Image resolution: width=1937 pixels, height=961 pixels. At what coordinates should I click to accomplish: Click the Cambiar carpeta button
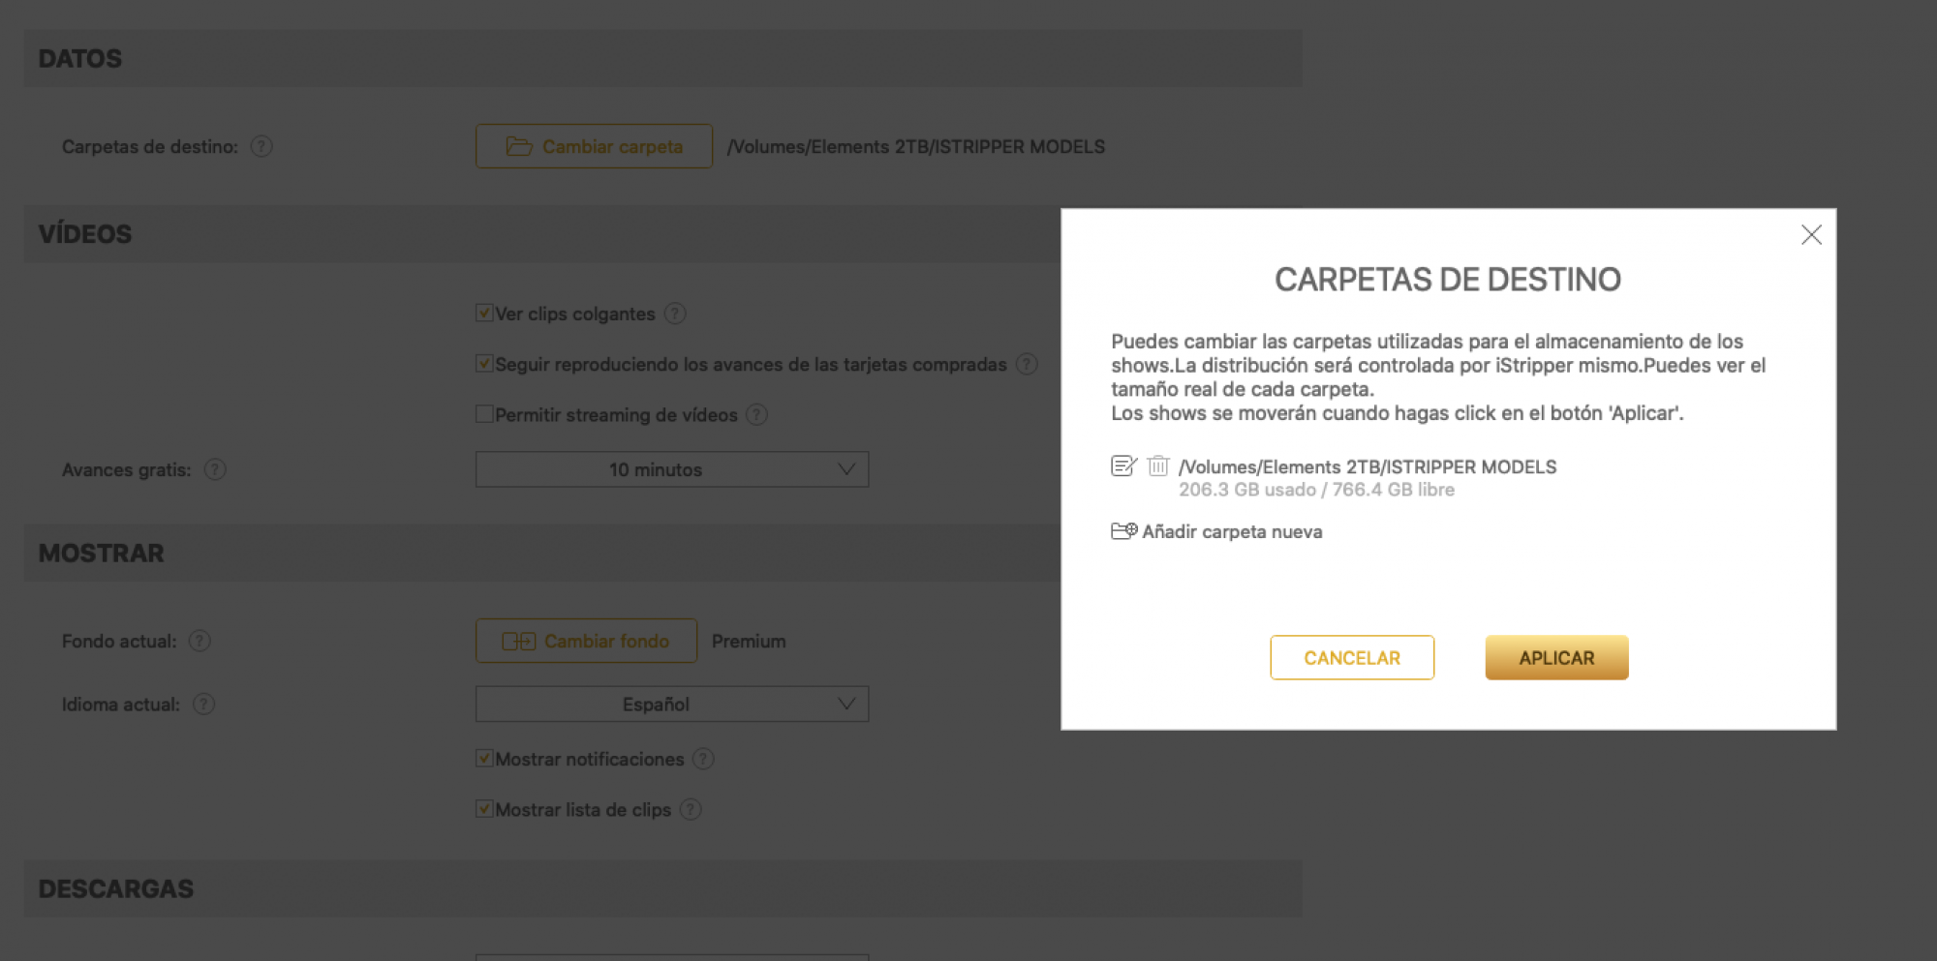point(594,147)
